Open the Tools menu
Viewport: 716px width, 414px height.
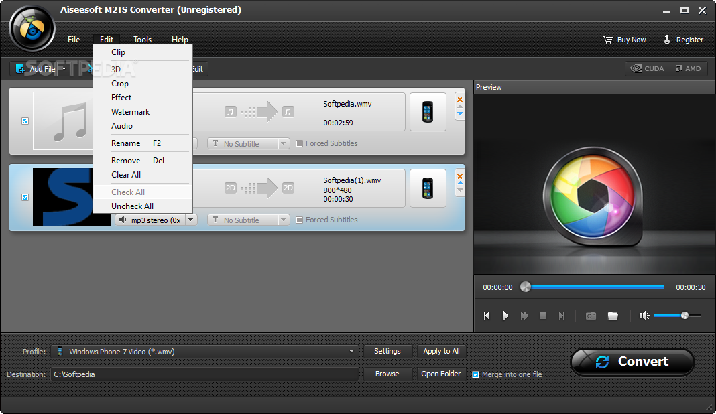pos(143,40)
